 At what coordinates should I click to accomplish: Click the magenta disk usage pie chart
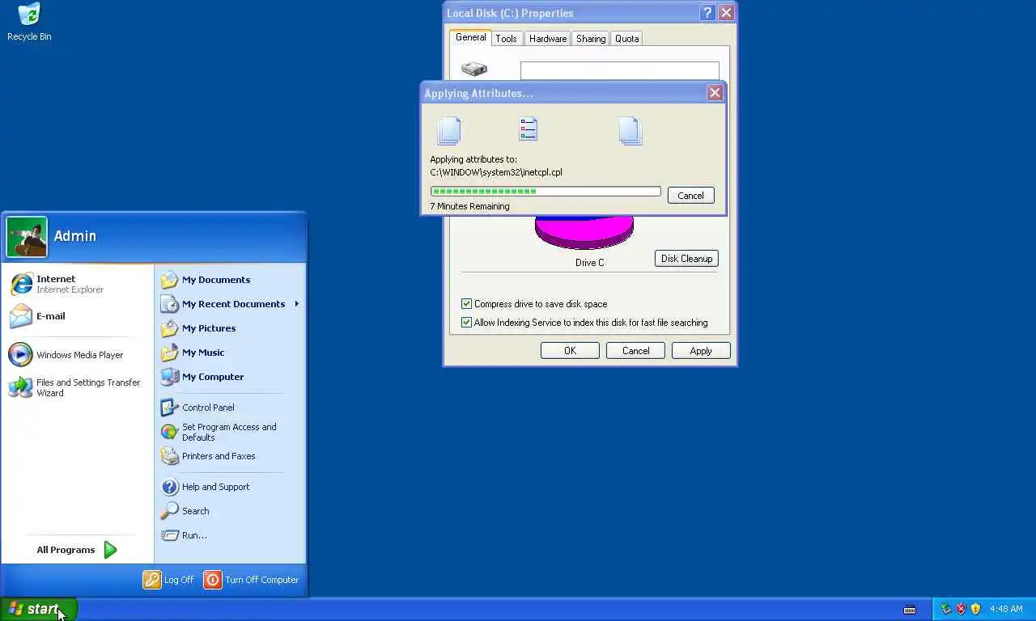(x=584, y=233)
